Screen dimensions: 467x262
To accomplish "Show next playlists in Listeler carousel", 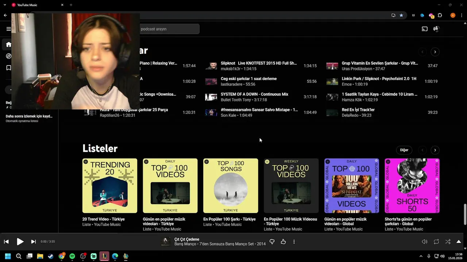I will [435, 150].
